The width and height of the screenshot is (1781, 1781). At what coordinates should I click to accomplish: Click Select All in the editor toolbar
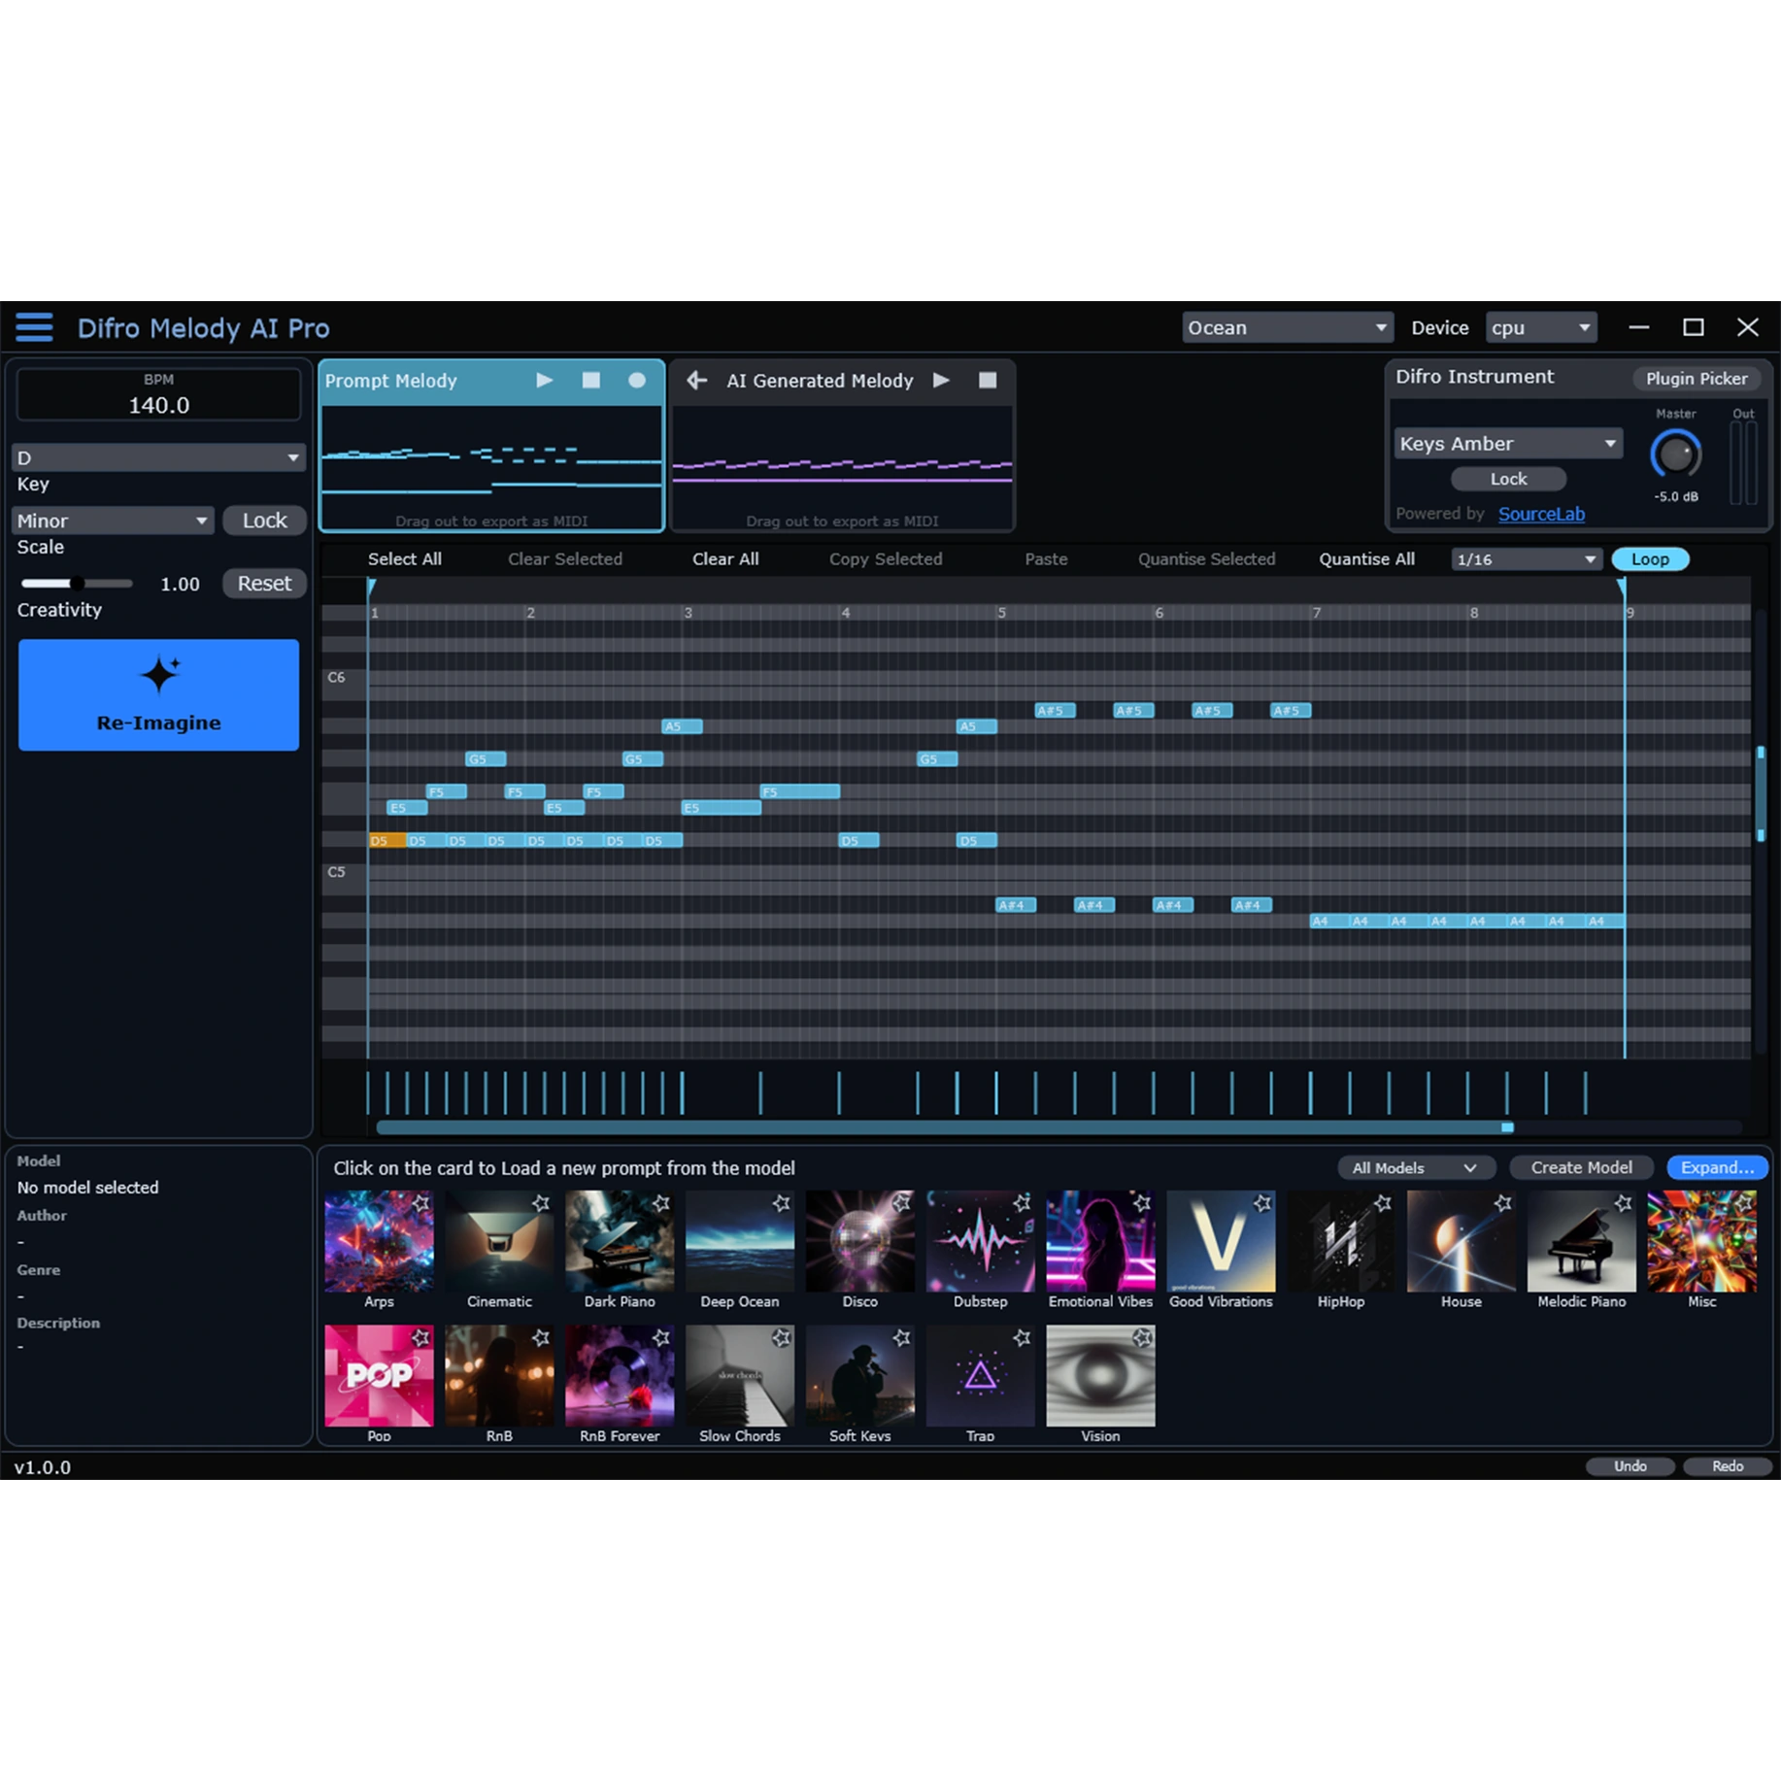[x=404, y=559]
